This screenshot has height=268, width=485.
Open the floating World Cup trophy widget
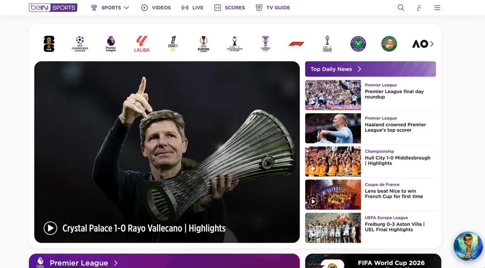pyautogui.click(x=468, y=246)
